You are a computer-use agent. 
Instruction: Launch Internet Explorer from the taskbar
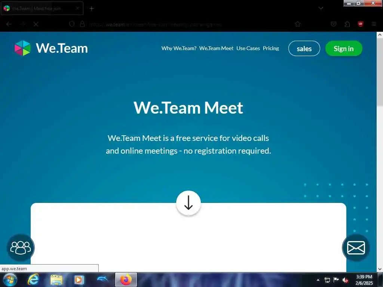point(33,280)
